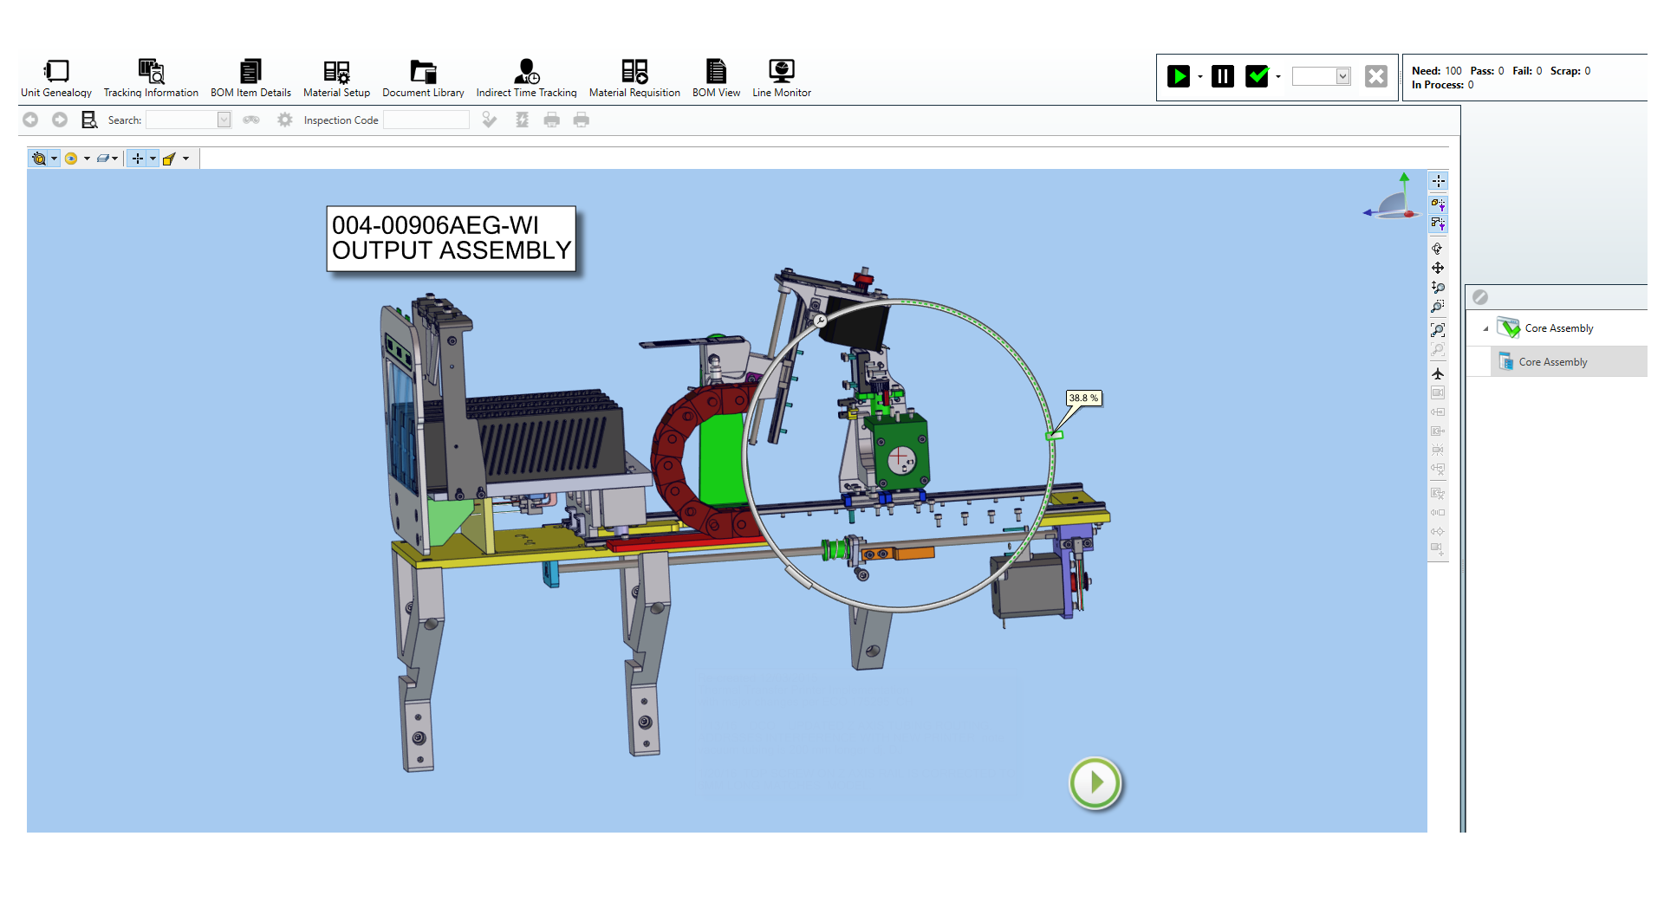Image resolution: width=1664 pixels, height=901 pixels.
Task: Select the Fly-through airplane tool
Action: (1438, 373)
